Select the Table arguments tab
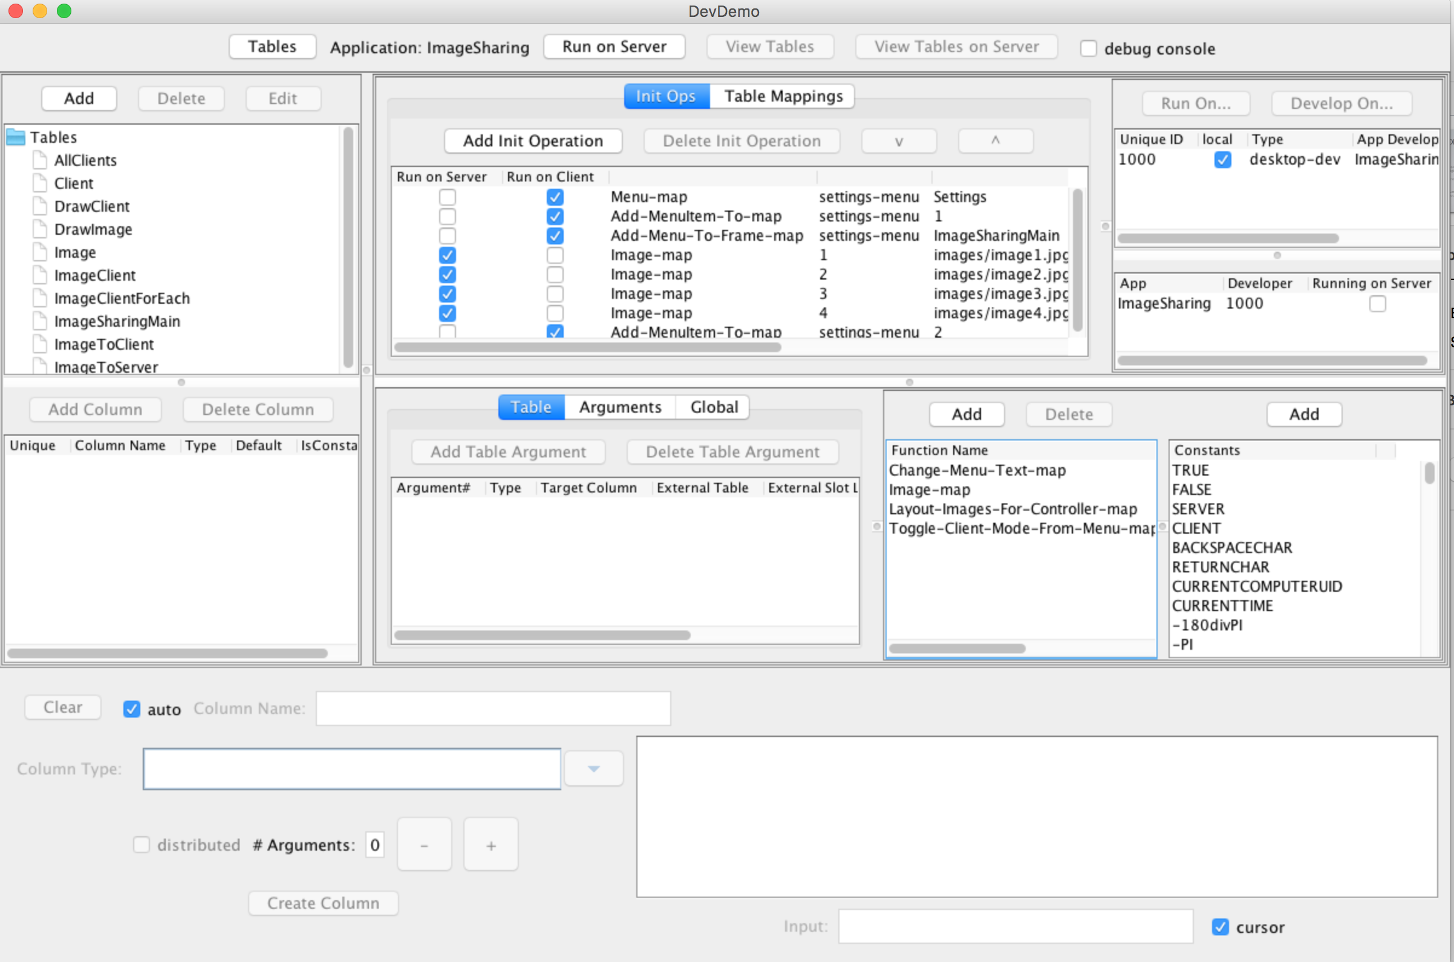Image resolution: width=1454 pixels, height=962 pixels. [x=531, y=407]
